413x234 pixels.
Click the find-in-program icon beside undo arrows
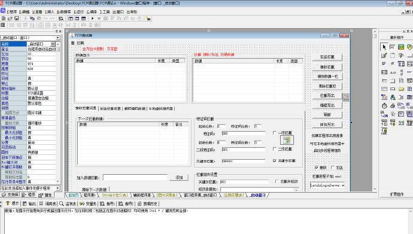click(61, 19)
